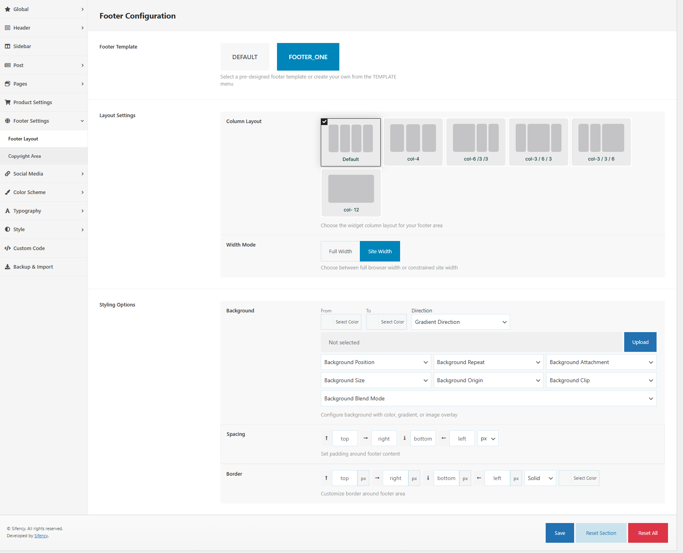Click the Backup & Import download icon

pos(7,267)
